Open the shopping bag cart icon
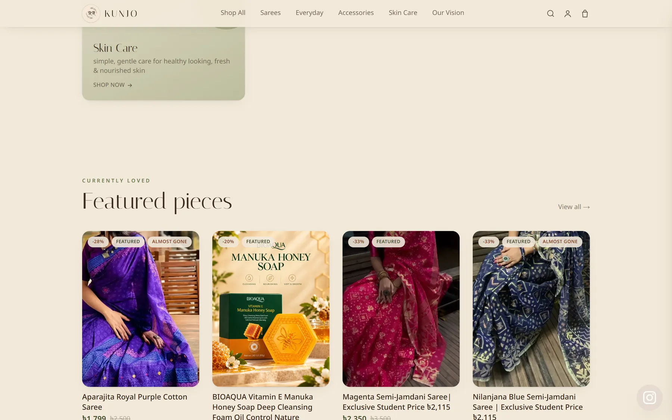The image size is (672, 420). (x=585, y=14)
